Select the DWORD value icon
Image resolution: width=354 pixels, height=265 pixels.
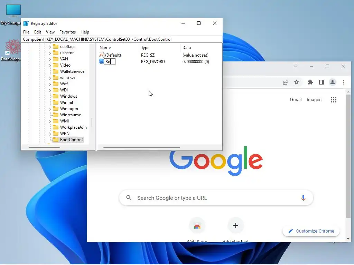point(101,61)
